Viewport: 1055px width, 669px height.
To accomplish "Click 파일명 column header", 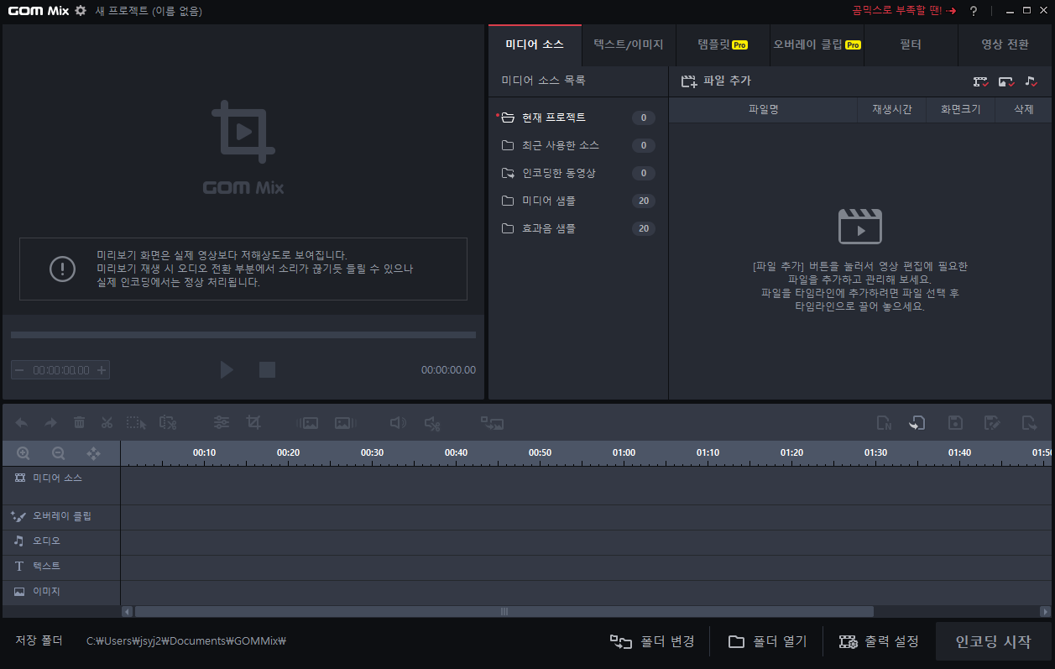I will point(763,110).
